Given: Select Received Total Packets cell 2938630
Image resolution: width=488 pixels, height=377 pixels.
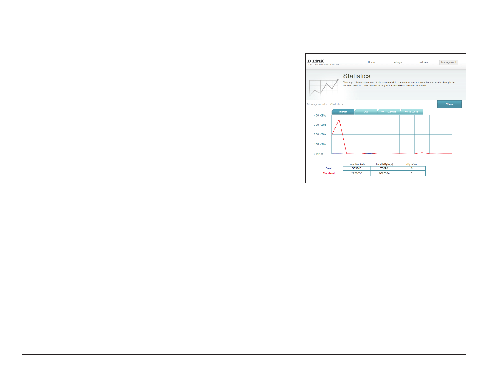Looking at the screenshot, I should 357,173.
